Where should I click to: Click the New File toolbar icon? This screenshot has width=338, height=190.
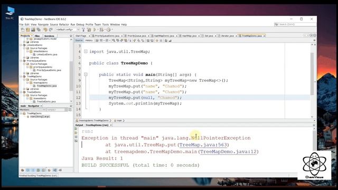23,30
